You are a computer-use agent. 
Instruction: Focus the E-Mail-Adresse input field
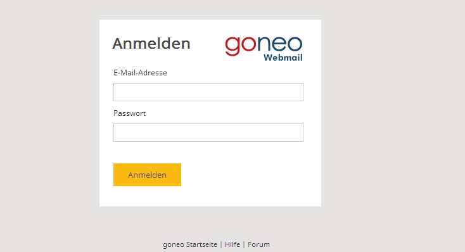[x=208, y=92]
